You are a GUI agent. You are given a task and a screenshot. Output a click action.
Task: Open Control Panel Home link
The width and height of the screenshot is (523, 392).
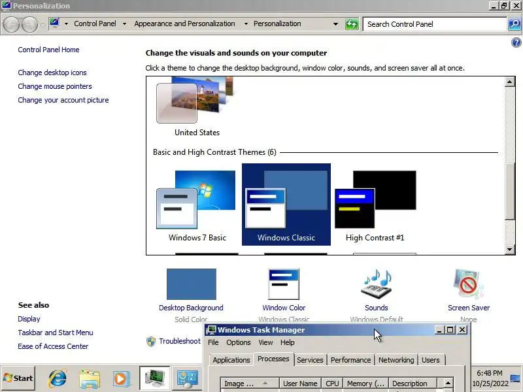[48, 50]
